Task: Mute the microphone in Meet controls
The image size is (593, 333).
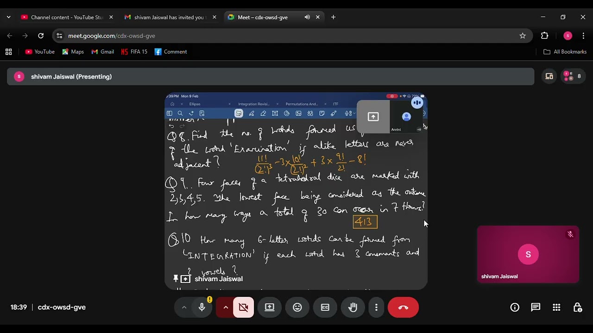Action: tap(202, 308)
